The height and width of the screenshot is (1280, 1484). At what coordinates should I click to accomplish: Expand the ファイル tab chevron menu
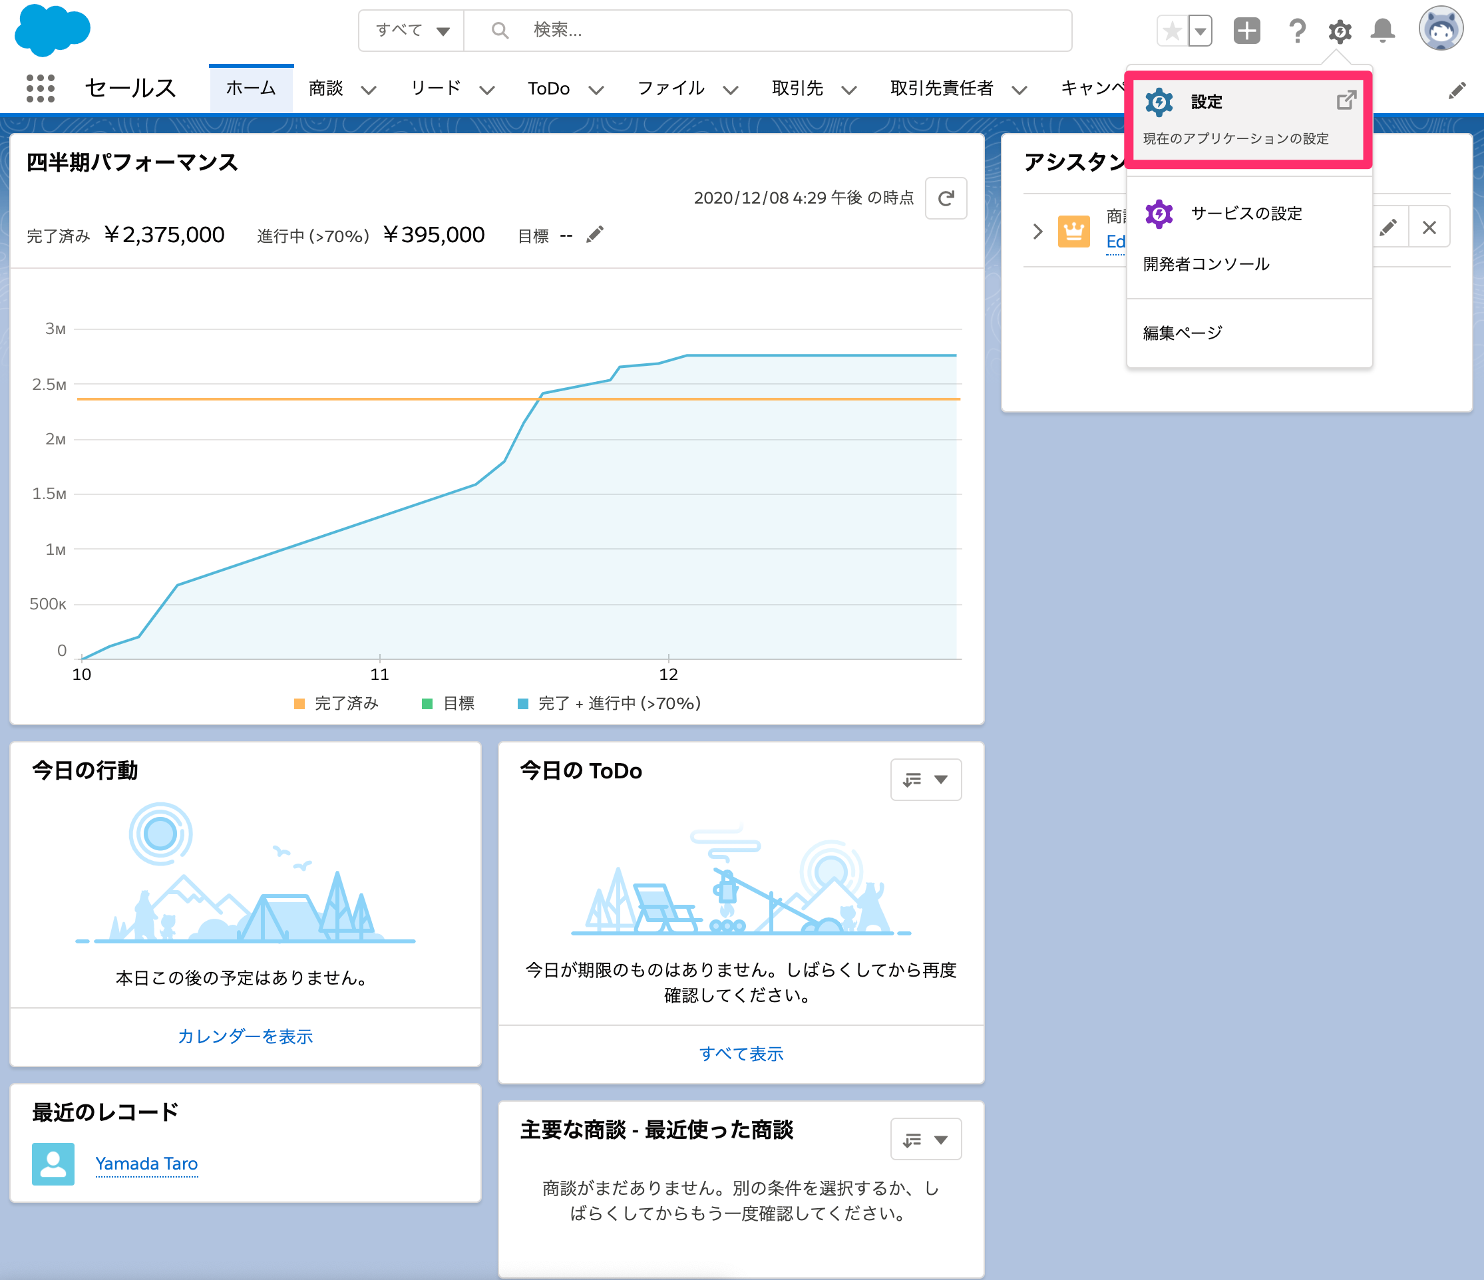point(731,90)
